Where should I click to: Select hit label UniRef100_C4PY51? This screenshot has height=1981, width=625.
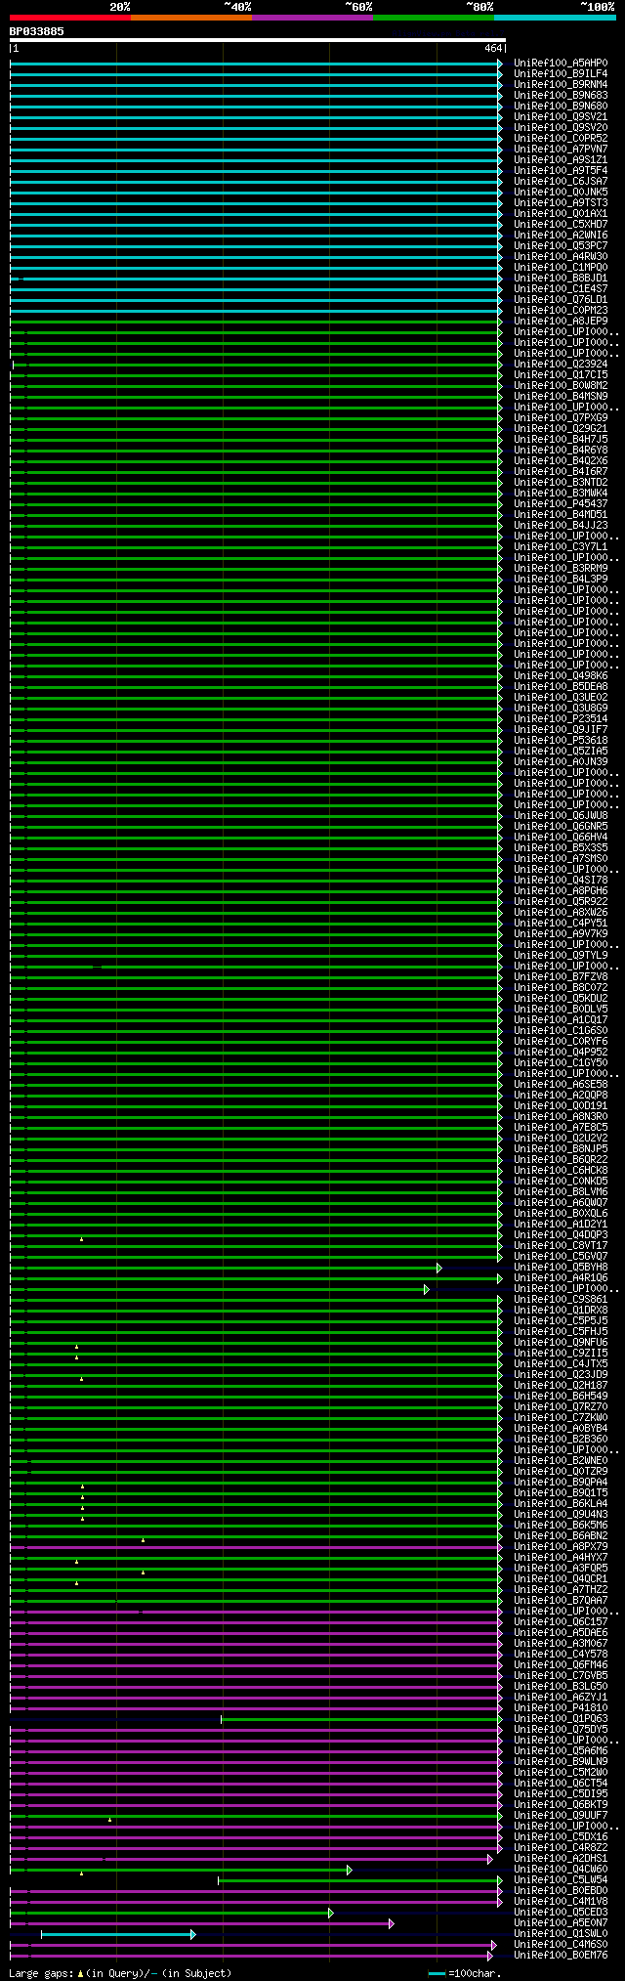[561, 924]
